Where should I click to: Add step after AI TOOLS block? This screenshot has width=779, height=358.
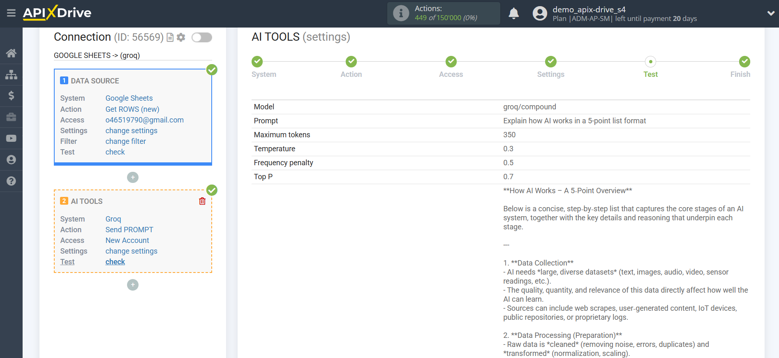tap(133, 285)
